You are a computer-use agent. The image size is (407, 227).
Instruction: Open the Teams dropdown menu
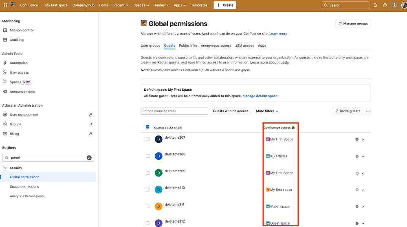[161, 5]
